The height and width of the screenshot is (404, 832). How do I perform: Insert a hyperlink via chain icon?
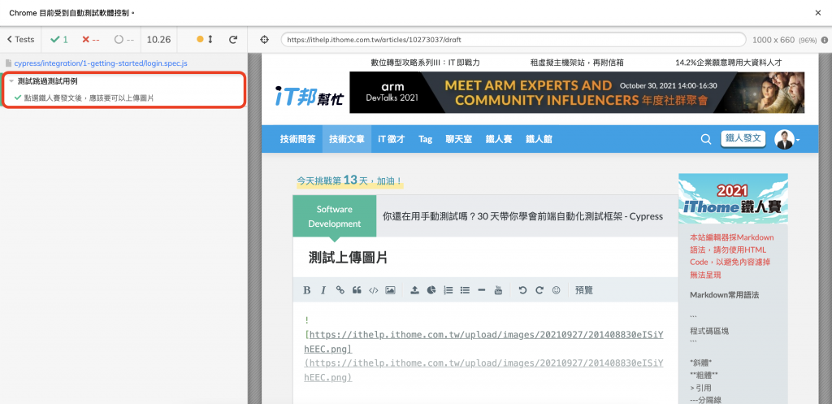(x=340, y=290)
